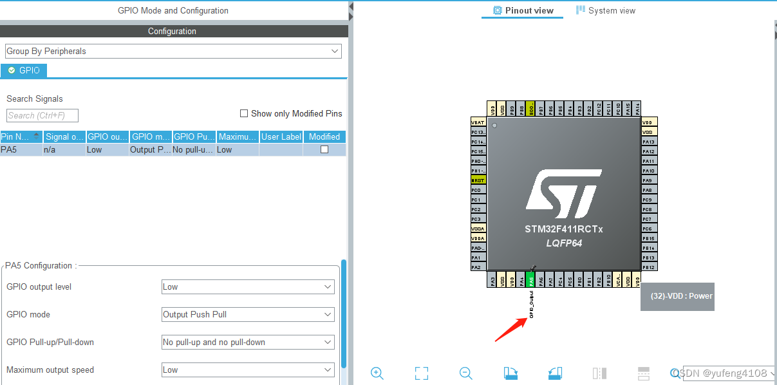Click the VBAT pin on the chip
The width and height of the screenshot is (777, 385).
tap(478, 122)
